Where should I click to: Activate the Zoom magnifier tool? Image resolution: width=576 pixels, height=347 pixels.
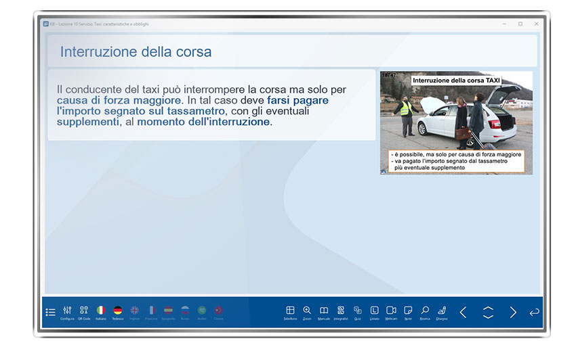307,311
